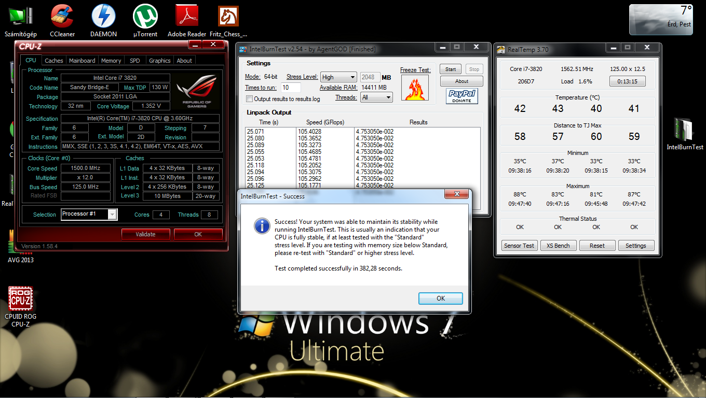This screenshot has width=706, height=398.
Task: Open the AVG 2013 desktop icon
Action: click(x=21, y=248)
